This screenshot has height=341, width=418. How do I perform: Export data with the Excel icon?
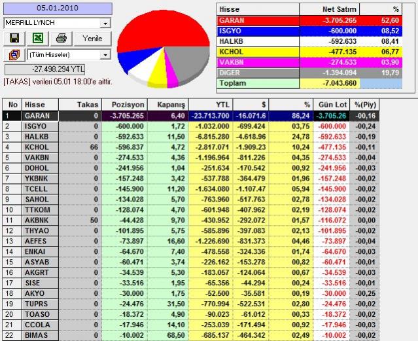tap(38, 39)
